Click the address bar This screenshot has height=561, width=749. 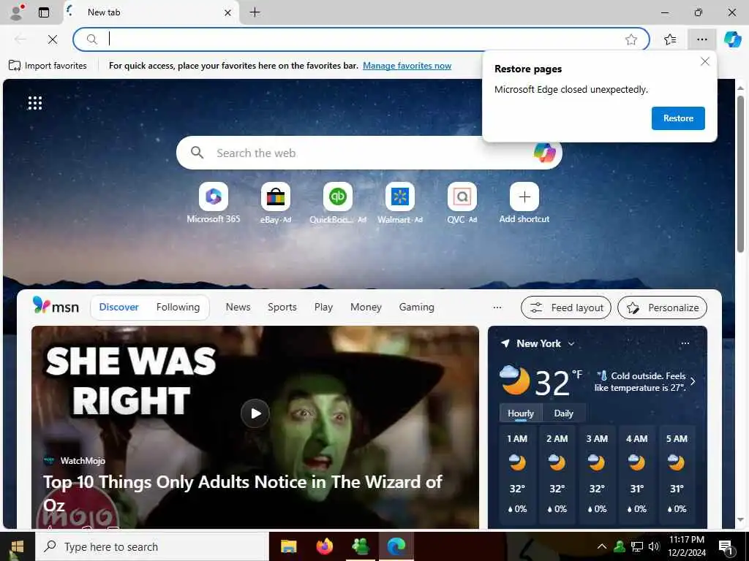click(361, 39)
